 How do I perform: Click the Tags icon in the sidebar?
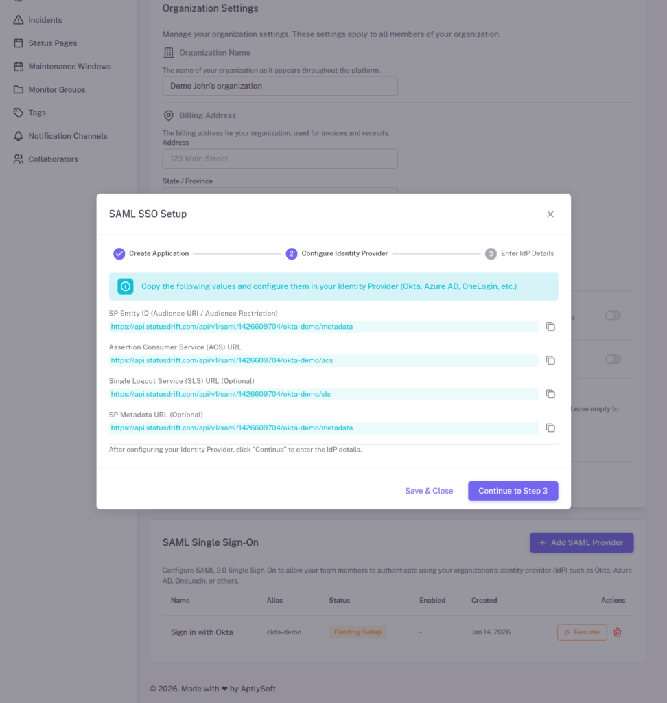[19, 113]
